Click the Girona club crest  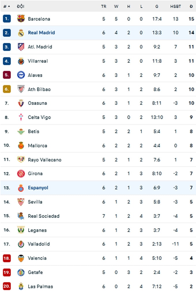click(21, 174)
